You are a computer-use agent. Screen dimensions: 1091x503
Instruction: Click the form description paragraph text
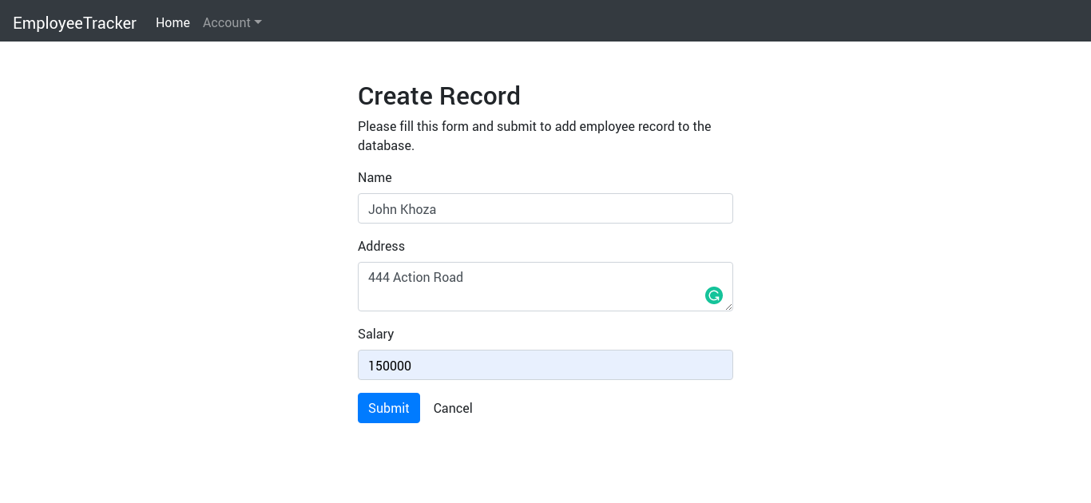(534, 126)
